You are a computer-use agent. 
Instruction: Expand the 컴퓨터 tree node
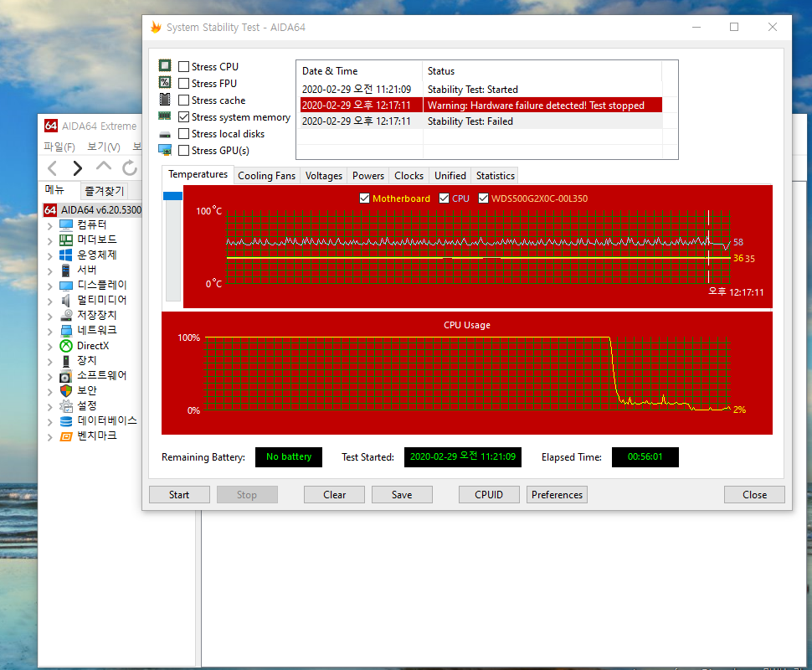49,226
